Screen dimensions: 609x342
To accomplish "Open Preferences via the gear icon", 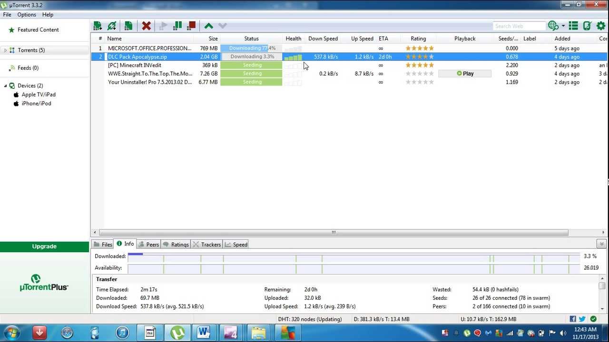I will tap(601, 26).
